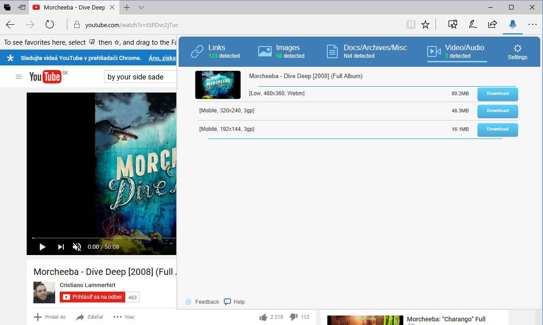Click the Morcheeba album thumbnail in downloader
The image size is (543, 325).
point(218,85)
